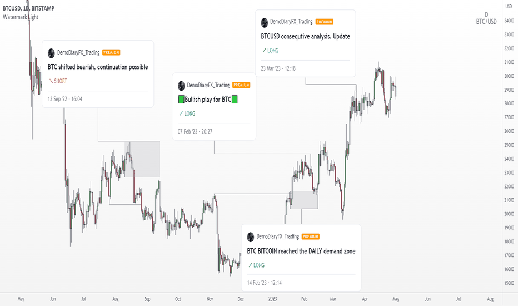Click the avatar on the 23 Mar '23 idea card
Viewport: 518px width, 306px height.
[265, 22]
